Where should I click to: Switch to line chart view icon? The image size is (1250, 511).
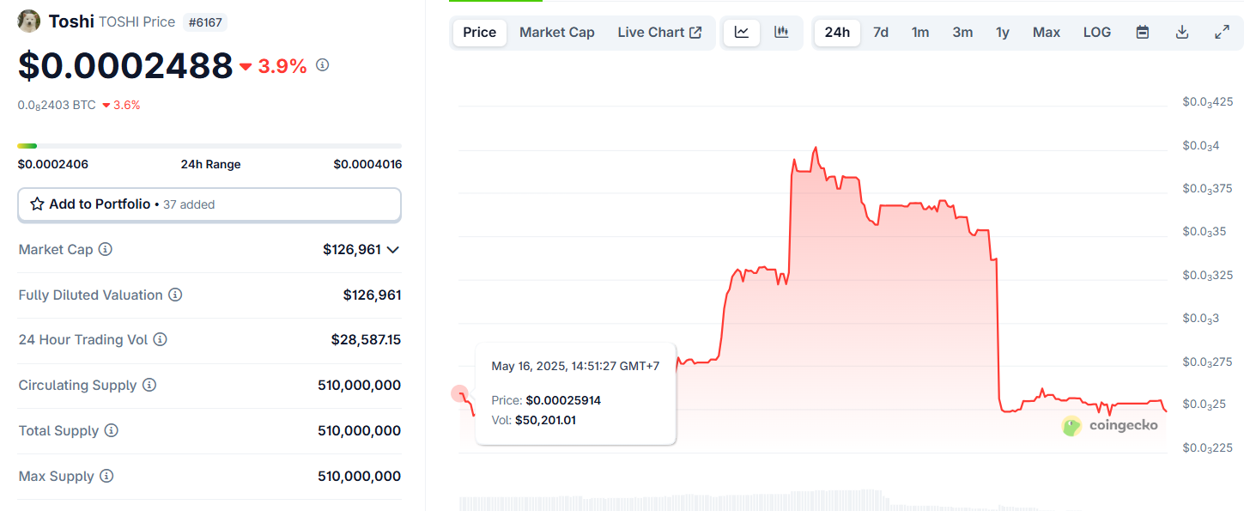[x=742, y=33]
